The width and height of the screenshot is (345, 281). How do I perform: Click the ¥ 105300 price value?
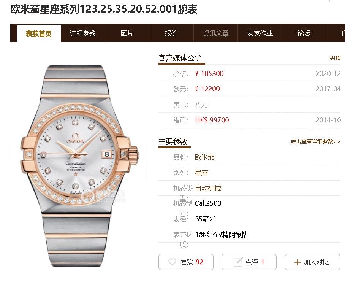pyautogui.click(x=209, y=73)
